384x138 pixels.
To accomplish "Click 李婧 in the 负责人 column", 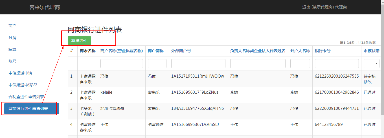I will (234, 92).
